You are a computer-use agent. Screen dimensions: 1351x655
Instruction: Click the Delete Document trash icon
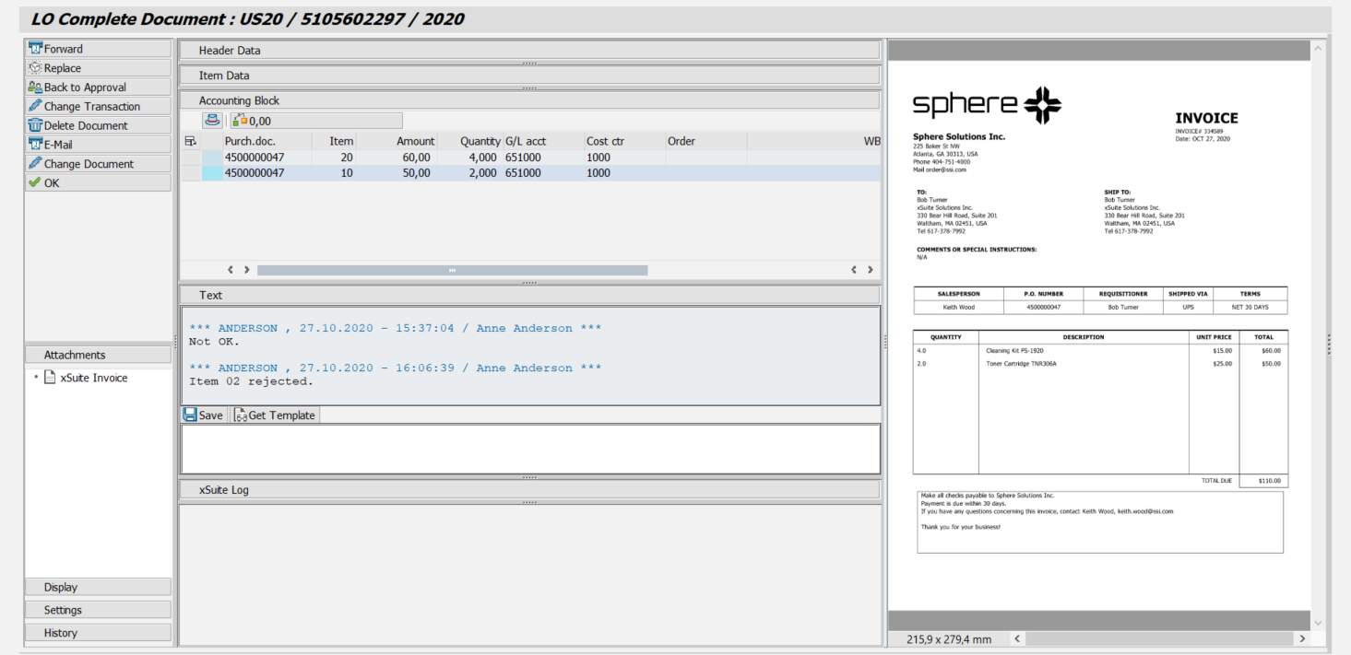coord(37,124)
